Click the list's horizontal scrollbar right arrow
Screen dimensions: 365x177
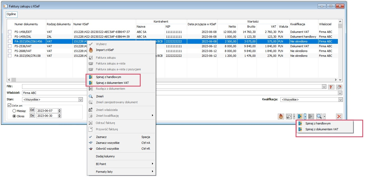[336, 80]
